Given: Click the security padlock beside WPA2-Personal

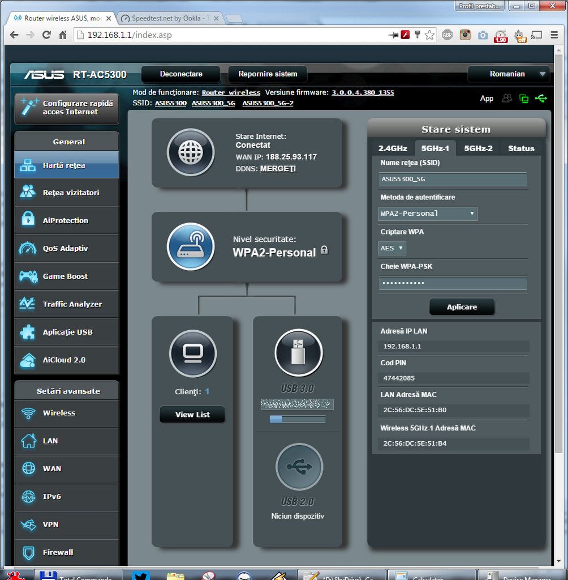Looking at the screenshot, I should [x=324, y=250].
